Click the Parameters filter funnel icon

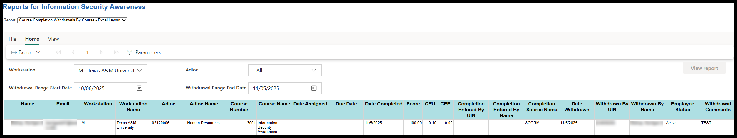coord(129,52)
